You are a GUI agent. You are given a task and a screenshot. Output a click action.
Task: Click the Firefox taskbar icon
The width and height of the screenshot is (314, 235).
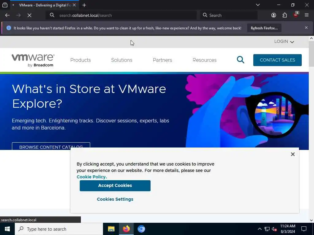[126, 229]
